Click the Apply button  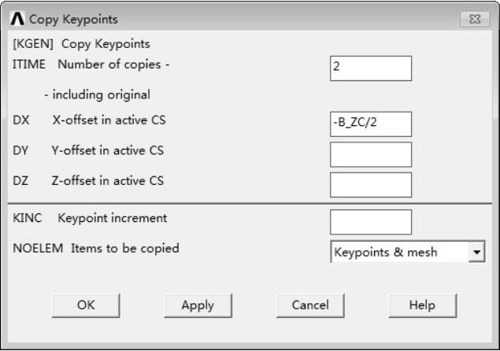(198, 305)
